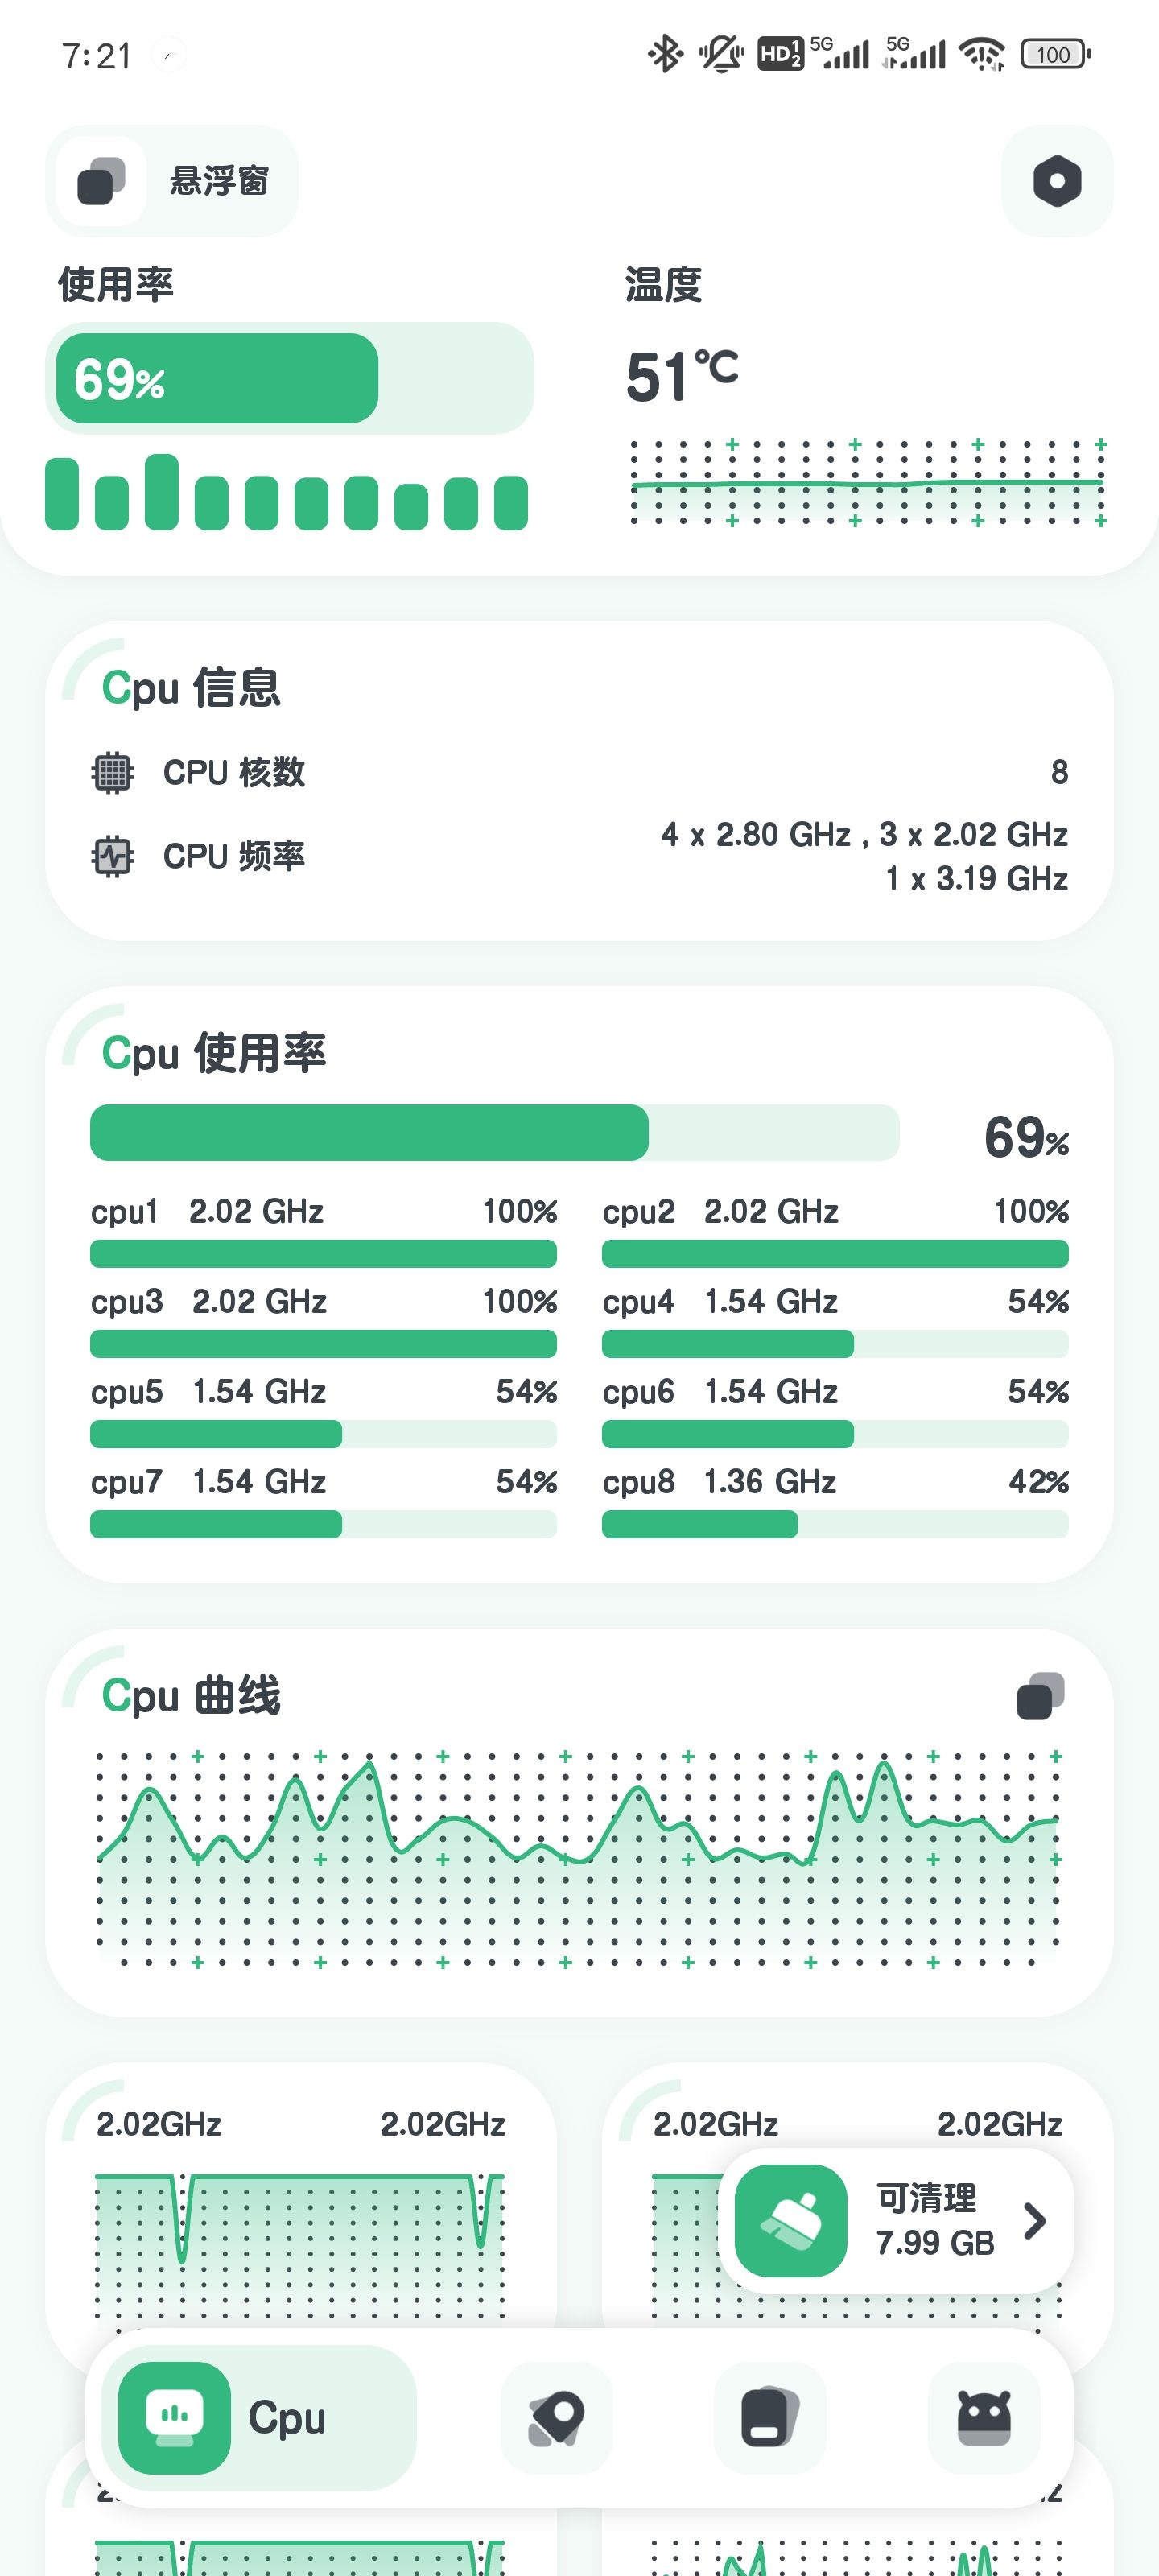Tap the 51℃ temperature graph
This screenshot has height=2576, width=1159.
coord(867,482)
